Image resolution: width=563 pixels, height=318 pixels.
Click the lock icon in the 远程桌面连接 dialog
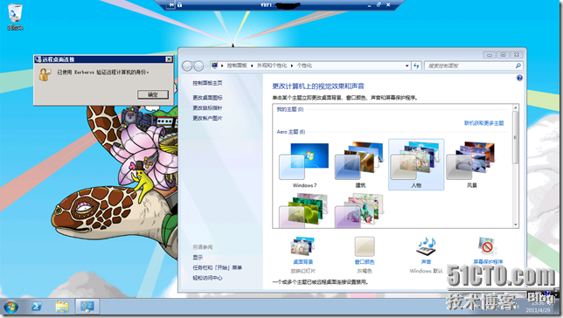[x=45, y=74]
